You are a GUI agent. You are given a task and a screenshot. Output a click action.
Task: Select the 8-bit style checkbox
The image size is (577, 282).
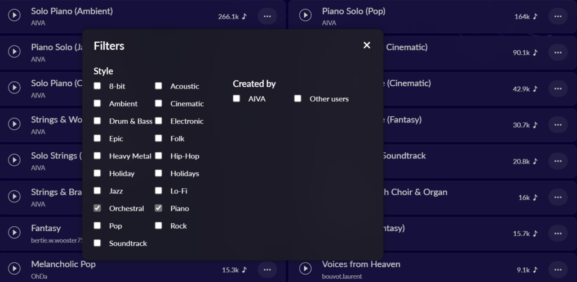click(x=97, y=86)
